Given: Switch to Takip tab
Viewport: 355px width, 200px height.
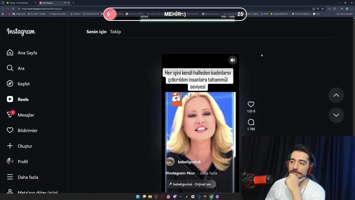Looking at the screenshot, I should pos(115,32).
